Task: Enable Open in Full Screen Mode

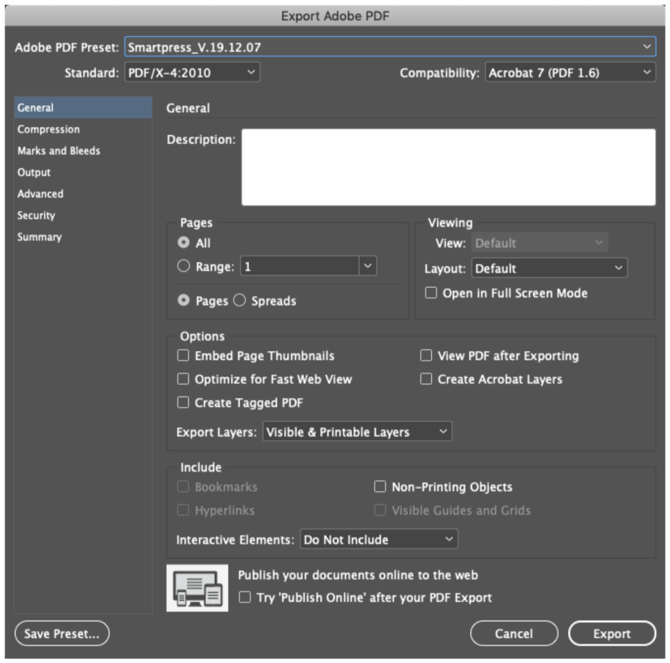Action: [x=430, y=293]
